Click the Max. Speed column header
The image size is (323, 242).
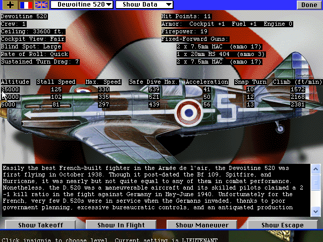pos(103,82)
